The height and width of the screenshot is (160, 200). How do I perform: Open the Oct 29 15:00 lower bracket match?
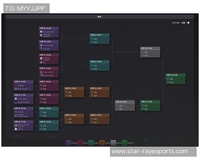125,106
